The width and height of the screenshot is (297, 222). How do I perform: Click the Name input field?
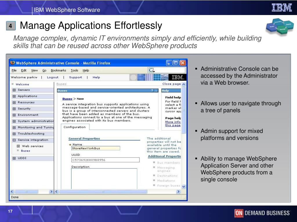click(96, 148)
